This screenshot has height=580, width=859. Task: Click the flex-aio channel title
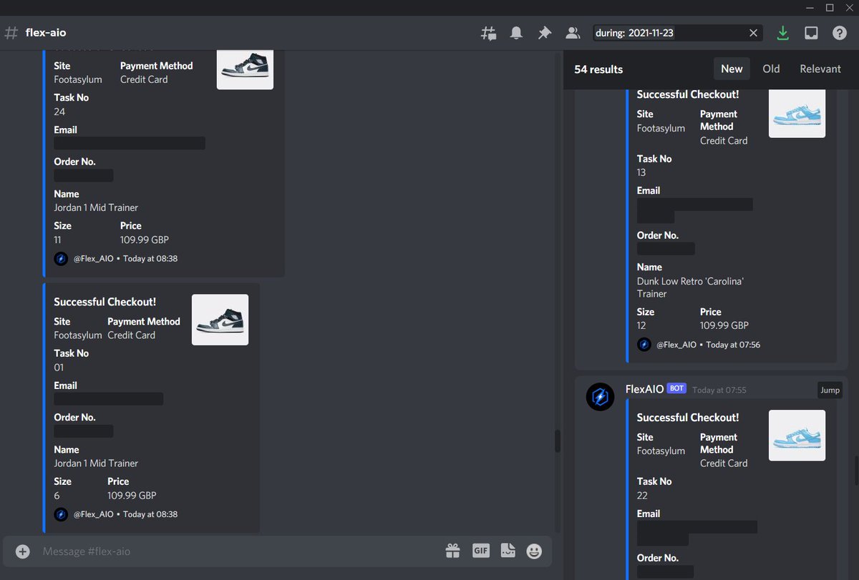(x=46, y=33)
